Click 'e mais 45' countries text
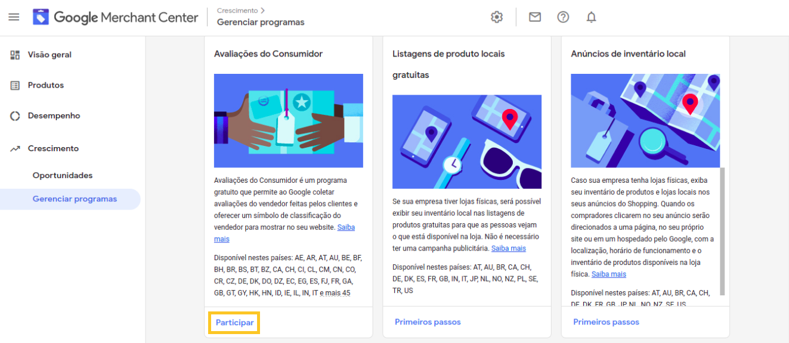This screenshot has width=789, height=343. pyautogui.click(x=335, y=293)
